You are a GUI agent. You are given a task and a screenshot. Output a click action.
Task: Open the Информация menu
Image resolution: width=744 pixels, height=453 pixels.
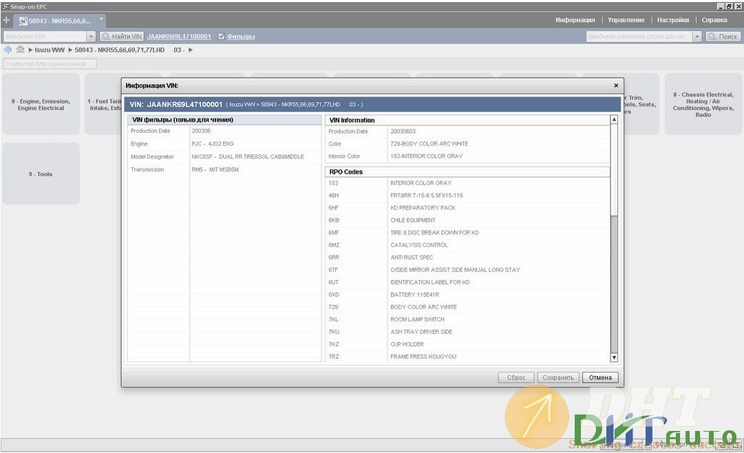[x=575, y=20]
